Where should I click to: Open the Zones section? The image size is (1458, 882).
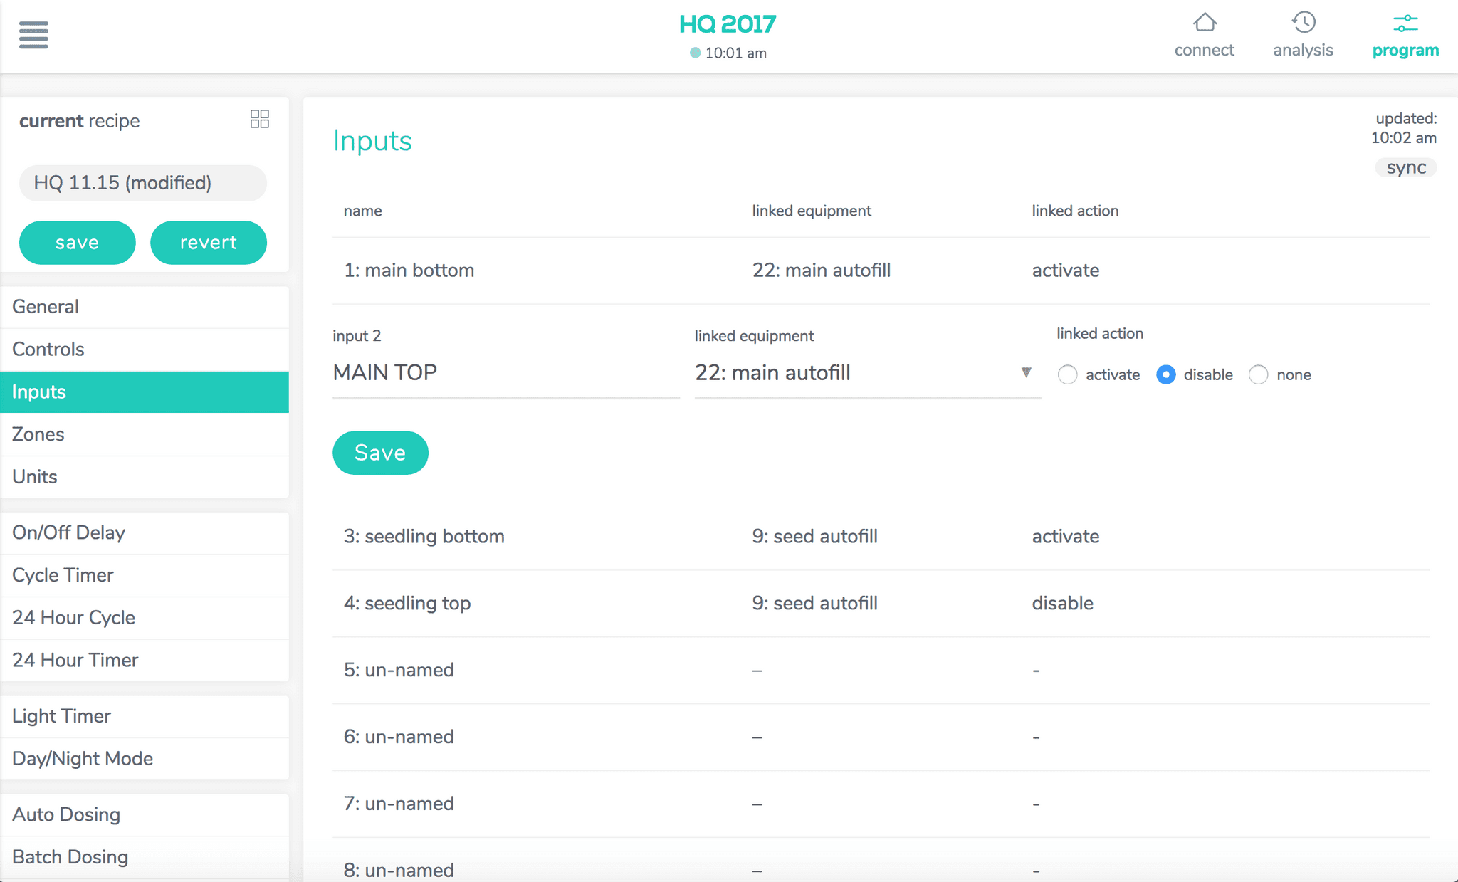[x=38, y=434]
